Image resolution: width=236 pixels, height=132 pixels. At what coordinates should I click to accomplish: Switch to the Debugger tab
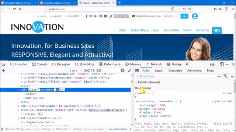[61, 65]
